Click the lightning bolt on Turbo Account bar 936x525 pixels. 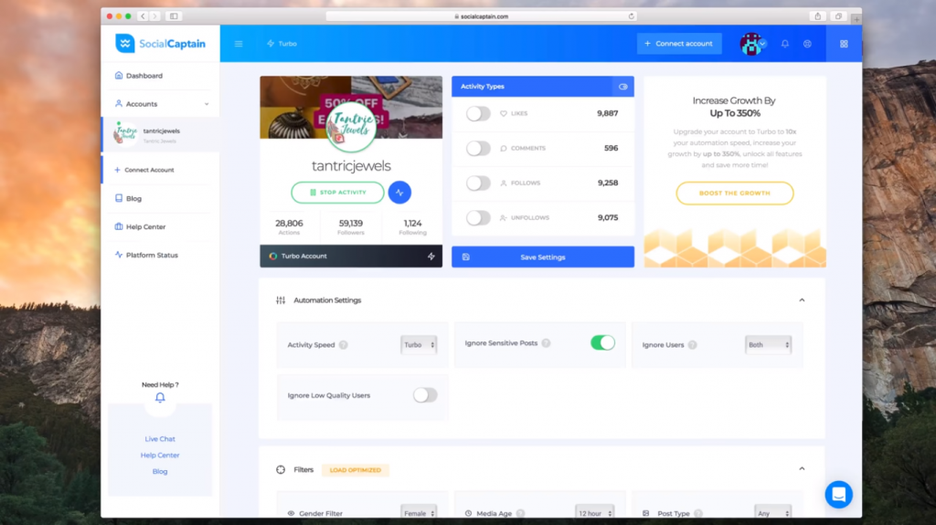(x=431, y=256)
